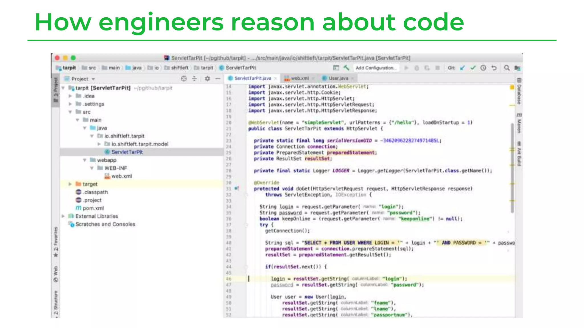Click the Git Commit checkmark
Viewport: 584px width, 328px height.
click(473, 68)
